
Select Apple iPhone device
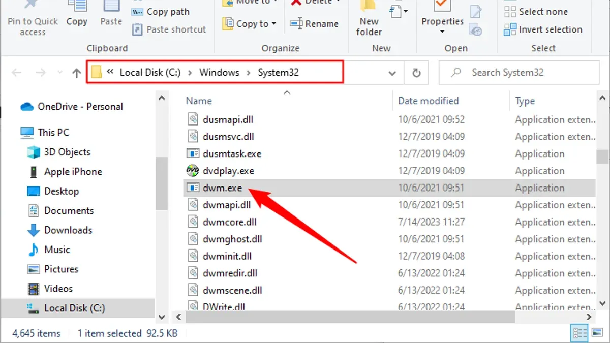[64, 172]
